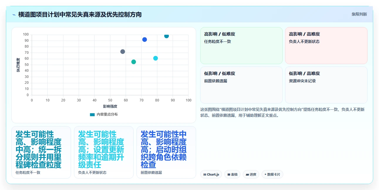The height and width of the screenshot is (190, 379).
Task: Click the 低影响 / 低难度 quadrant heading
Action: click(220, 74)
